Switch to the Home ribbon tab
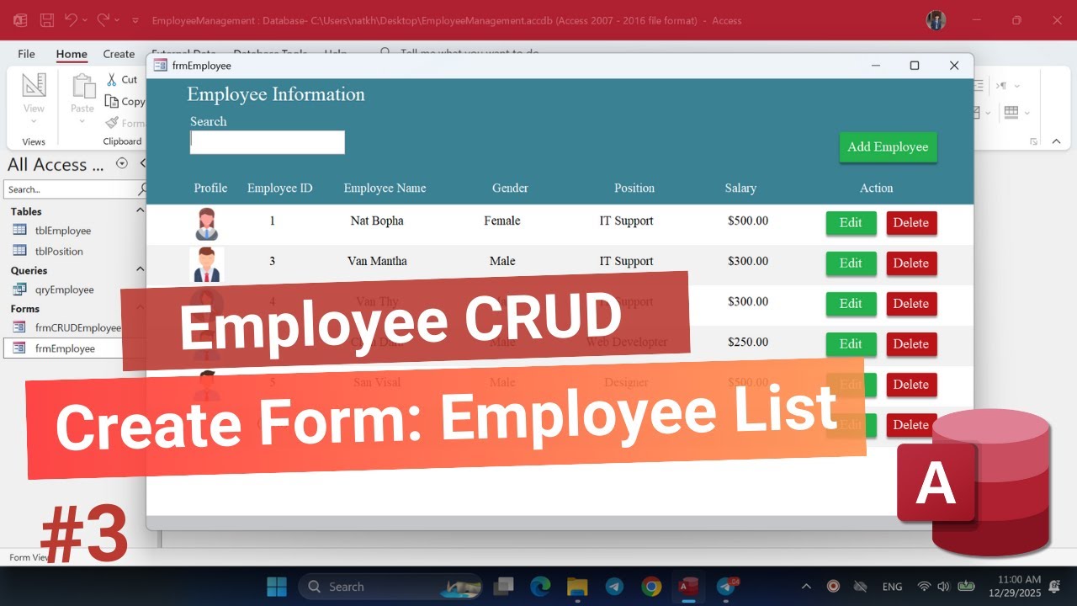 [x=72, y=54]
